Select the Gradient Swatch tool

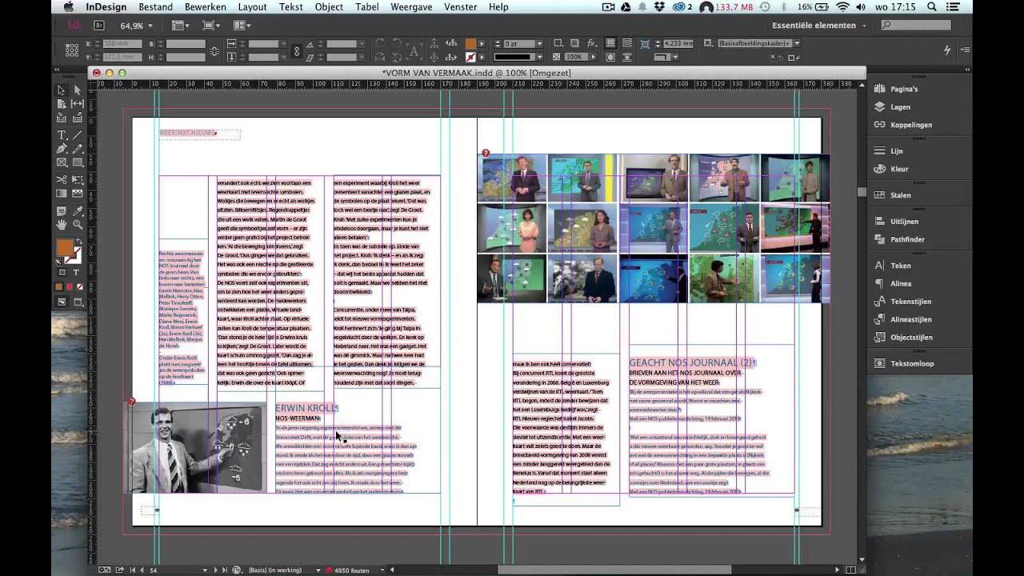[61, 194]
